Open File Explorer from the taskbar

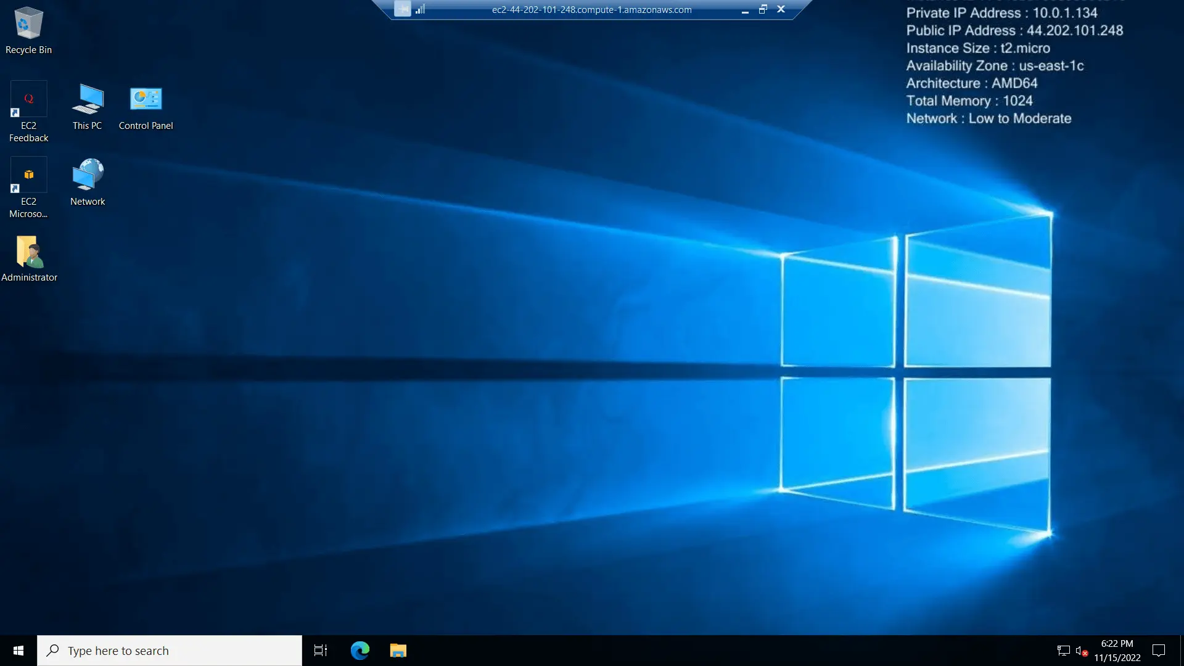(398, 651)
